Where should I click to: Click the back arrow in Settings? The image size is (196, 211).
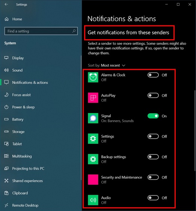tap(6, 5)
